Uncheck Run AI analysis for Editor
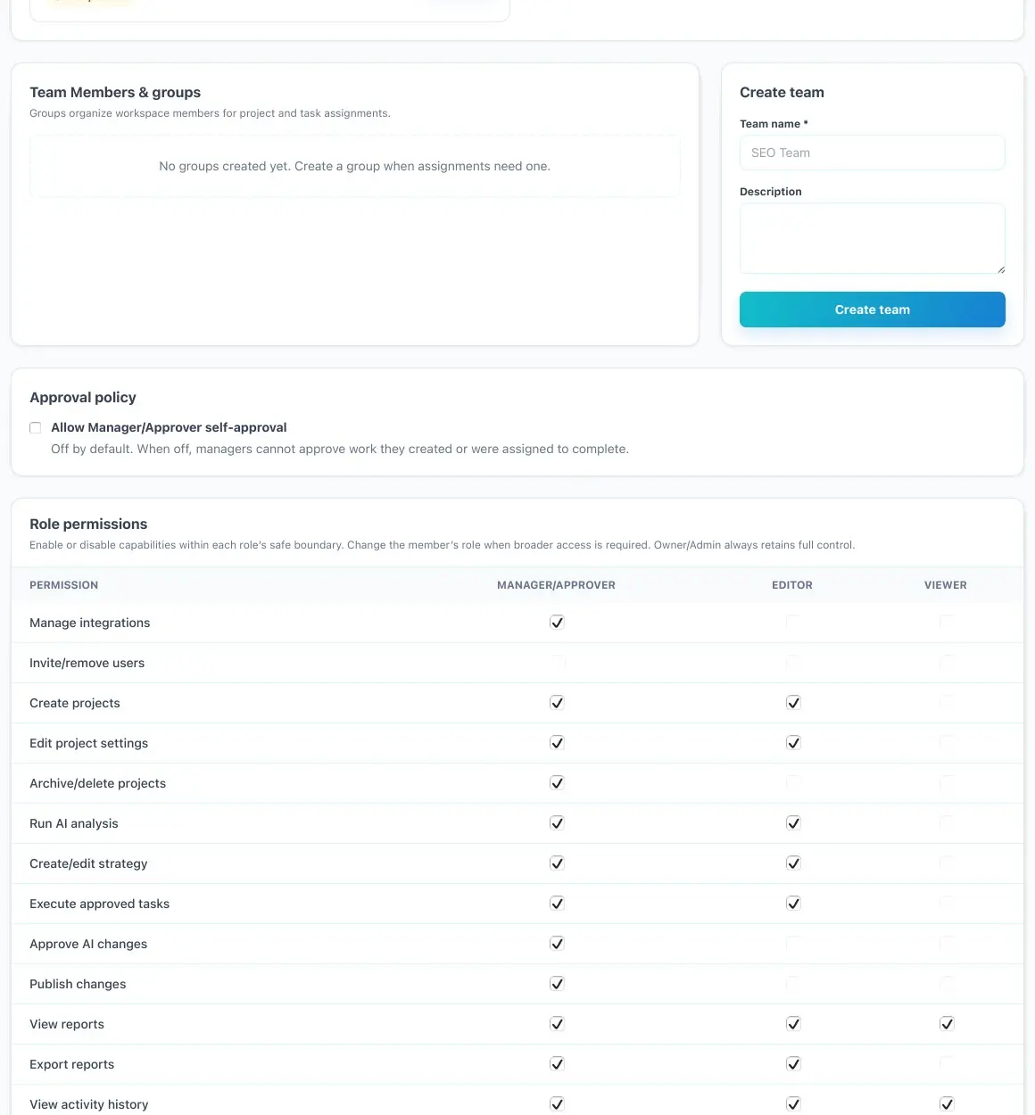Viewport: 1035px width, 1115px height. [x=793, y=823]
